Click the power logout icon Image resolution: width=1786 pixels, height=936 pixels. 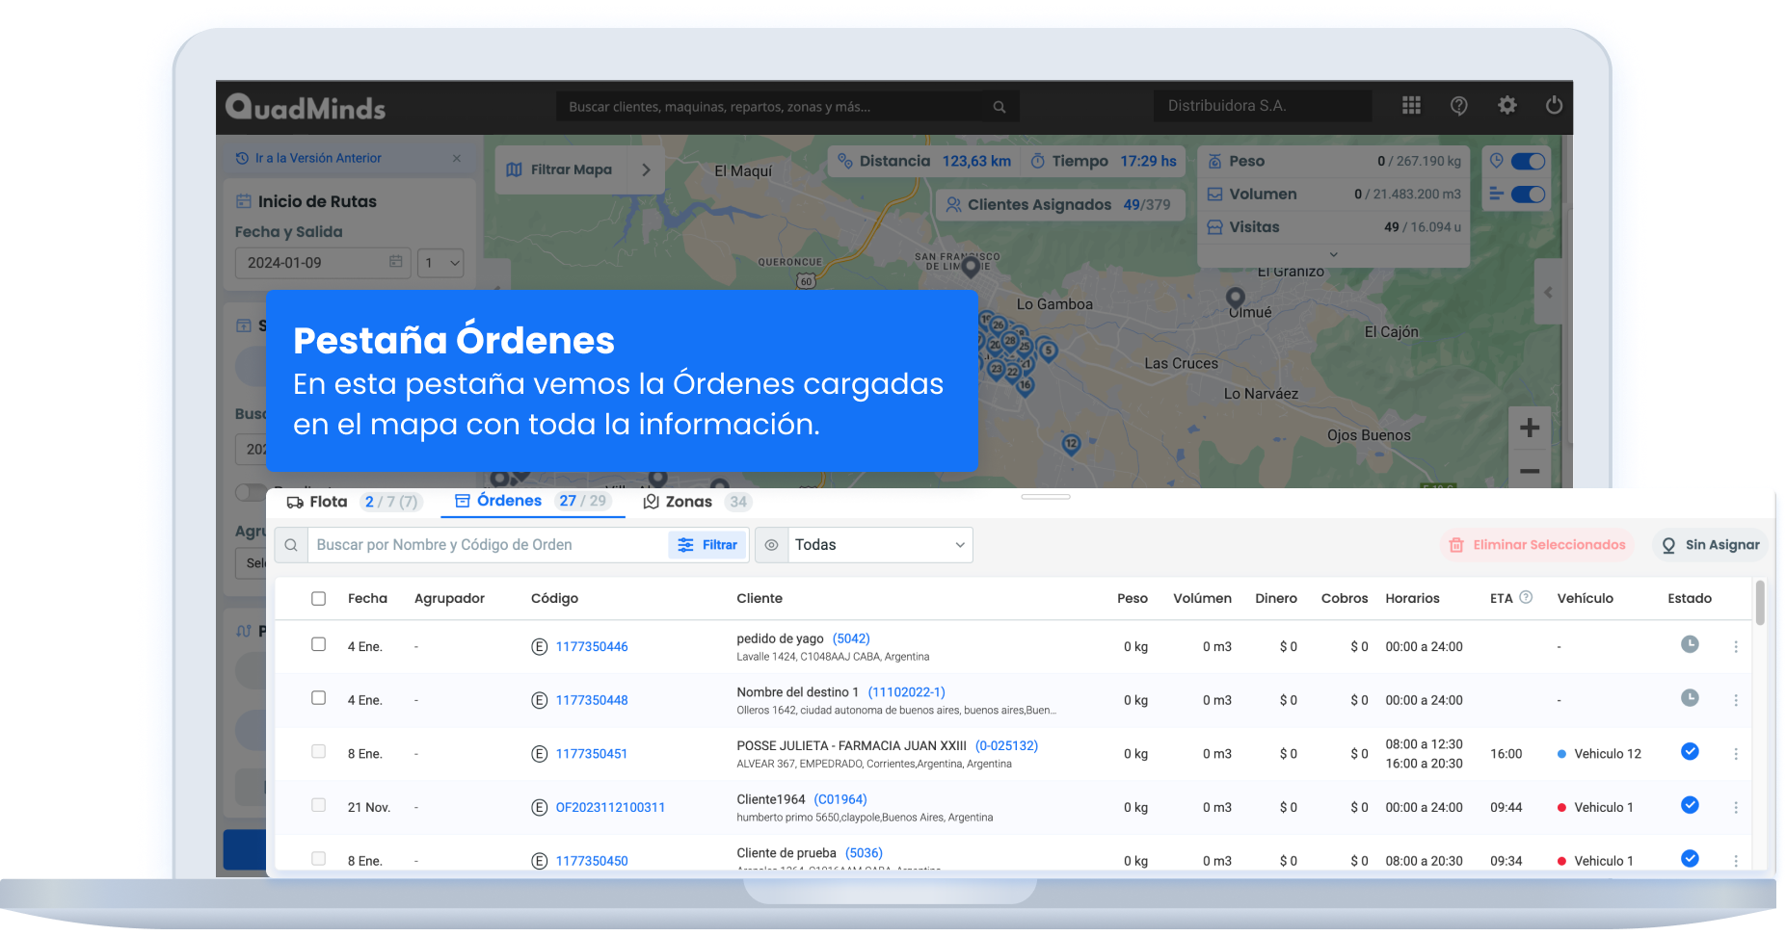coord(1554,106)
